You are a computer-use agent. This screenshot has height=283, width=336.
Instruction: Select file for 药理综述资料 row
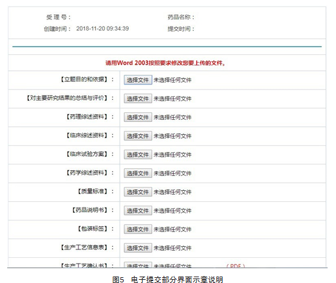coord(138,117)
